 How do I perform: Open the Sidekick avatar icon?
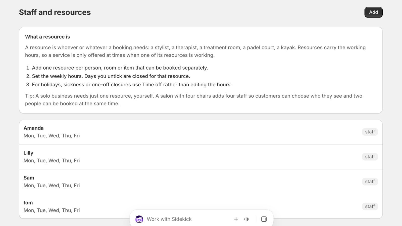pyautogui.click(x=139, y=219)
